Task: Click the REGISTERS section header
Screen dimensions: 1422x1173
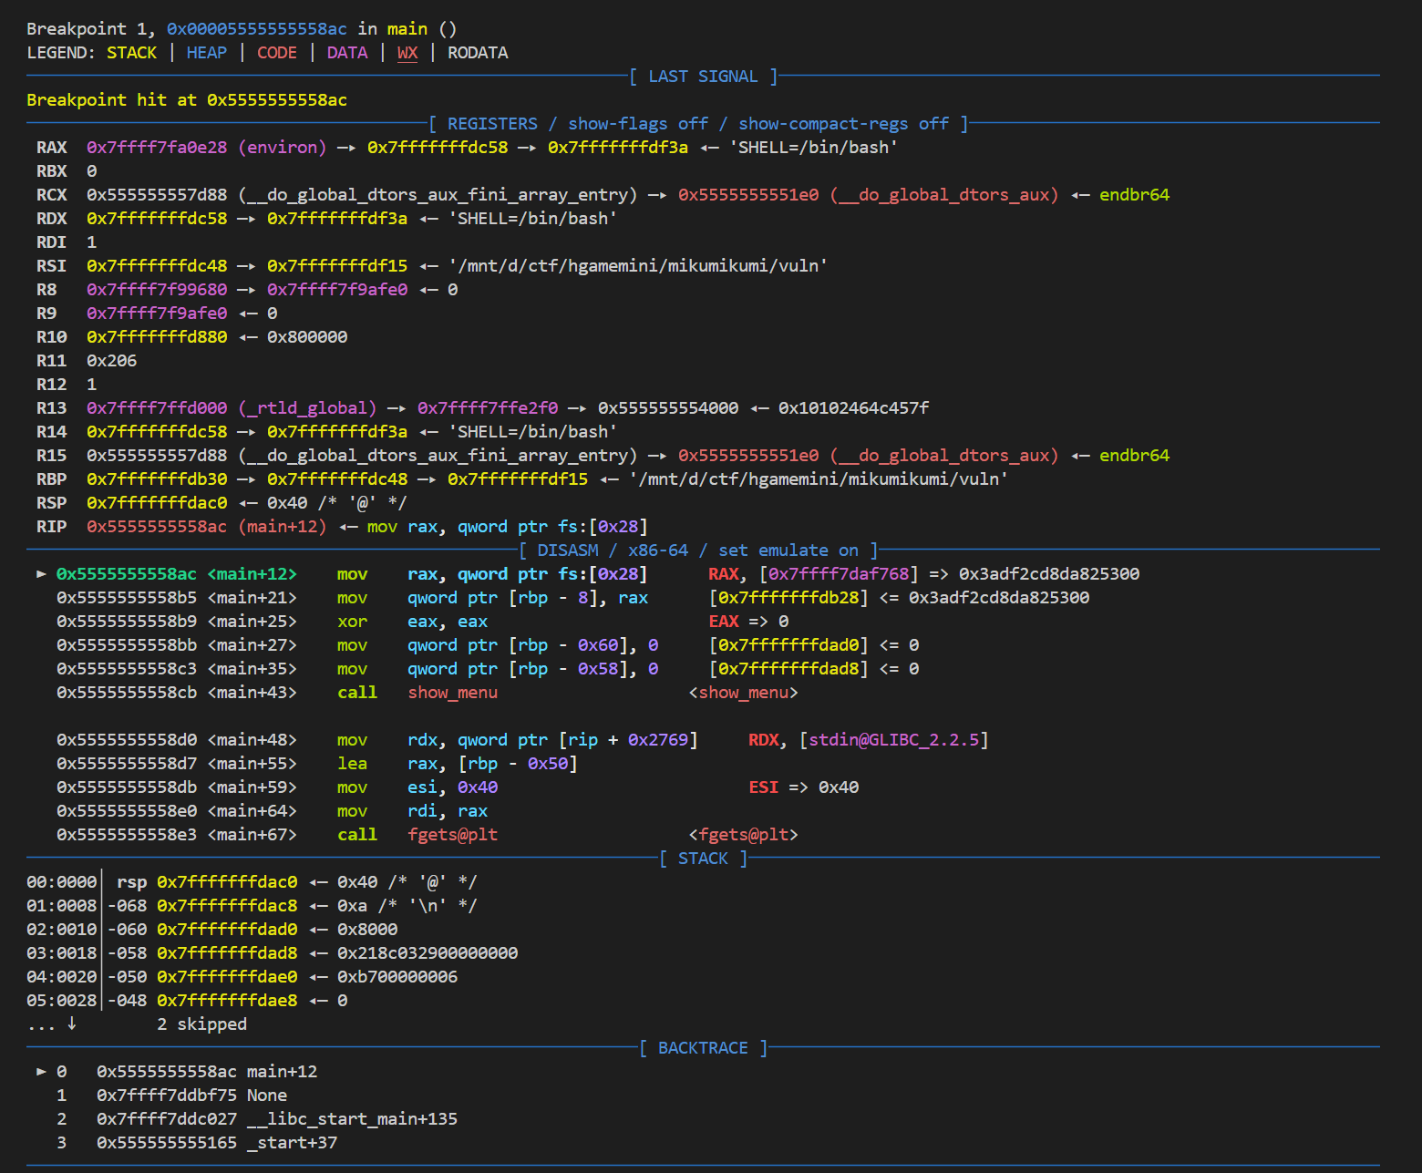Action: tap(699, 124)
